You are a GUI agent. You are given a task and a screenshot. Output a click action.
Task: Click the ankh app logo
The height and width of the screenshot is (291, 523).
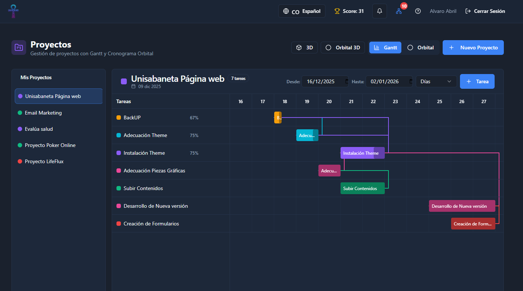coord(14,11)
